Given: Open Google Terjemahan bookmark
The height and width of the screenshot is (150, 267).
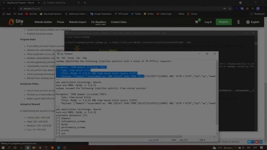Looking at the screenshot, I should 101,14.
